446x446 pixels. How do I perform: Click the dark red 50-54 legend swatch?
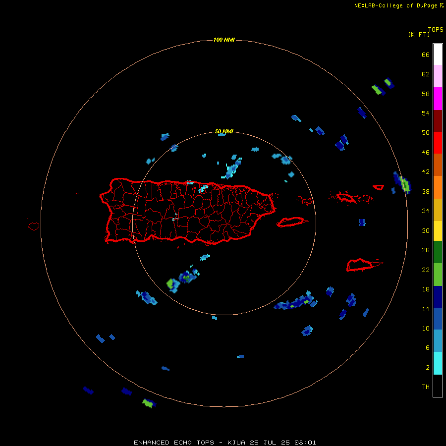[x=438, y=121]
